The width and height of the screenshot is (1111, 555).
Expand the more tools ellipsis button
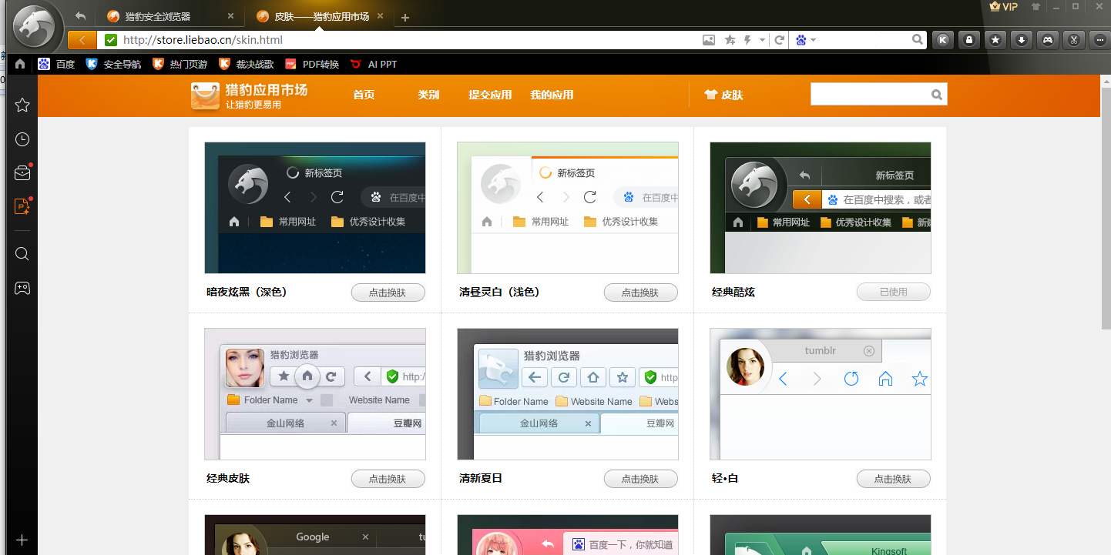pyautogui.click(x=1099, y=40)
